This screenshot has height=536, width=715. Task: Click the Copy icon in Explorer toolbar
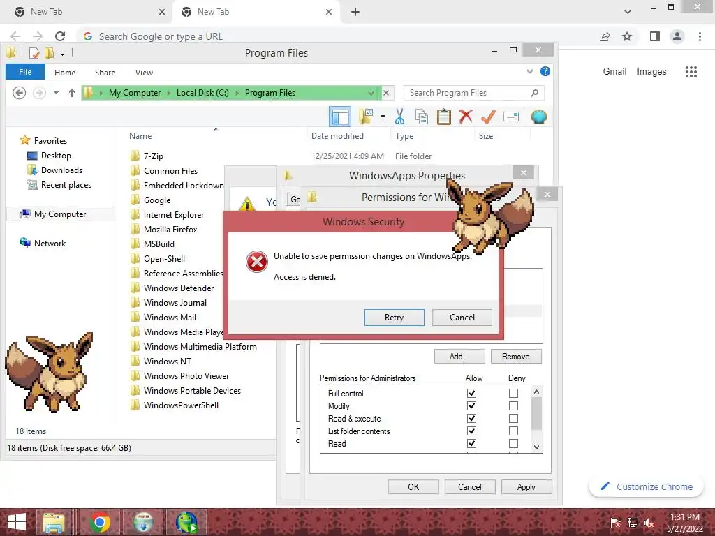click(x=422, y=117)
